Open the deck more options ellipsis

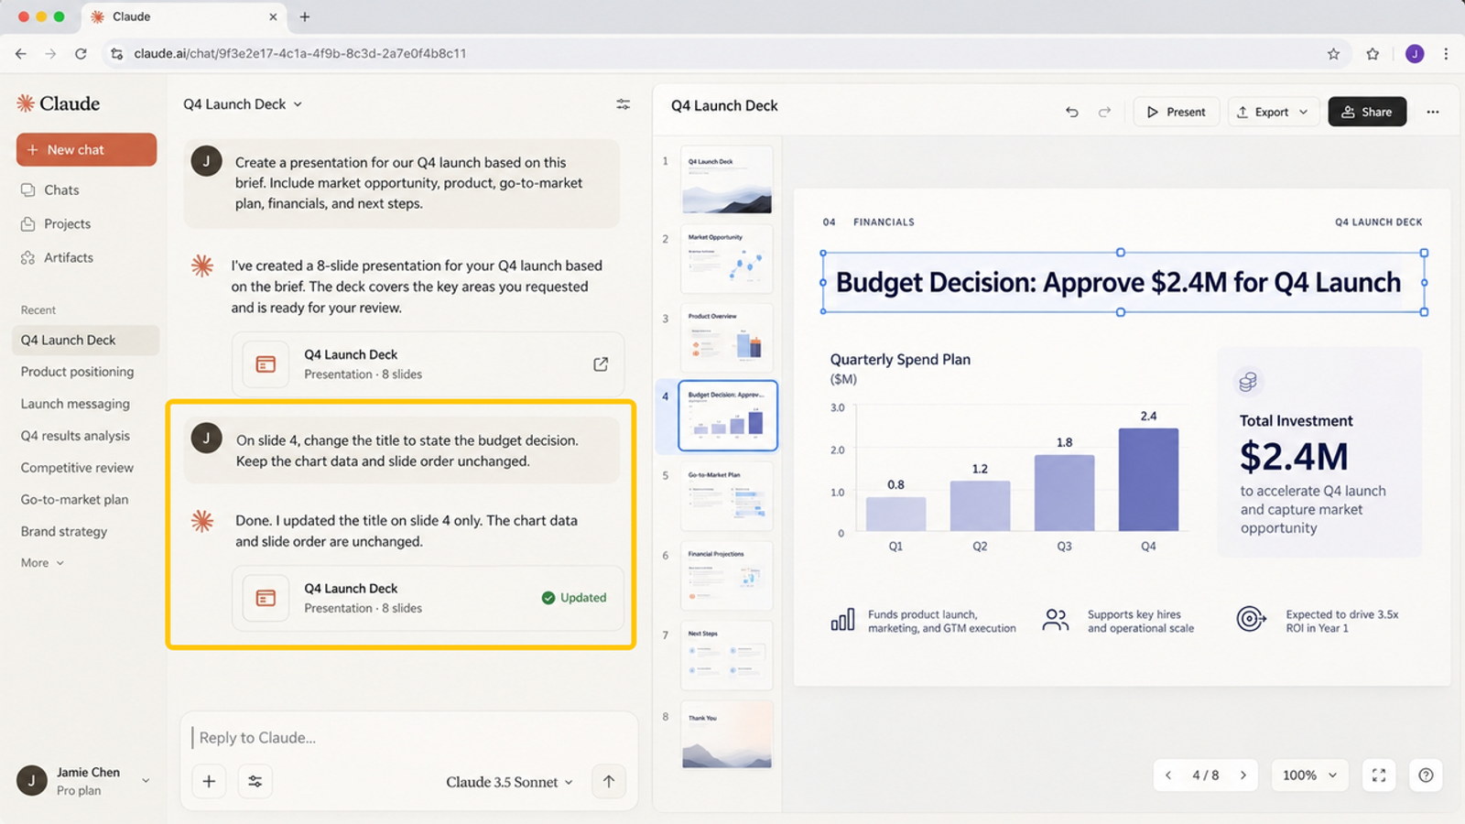pyautogui.click(x=1433, y=112)
